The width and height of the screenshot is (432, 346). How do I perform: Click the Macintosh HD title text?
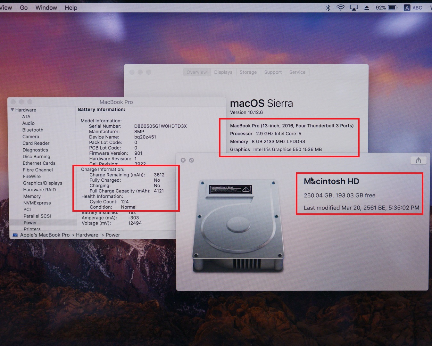tap(331, 181)
